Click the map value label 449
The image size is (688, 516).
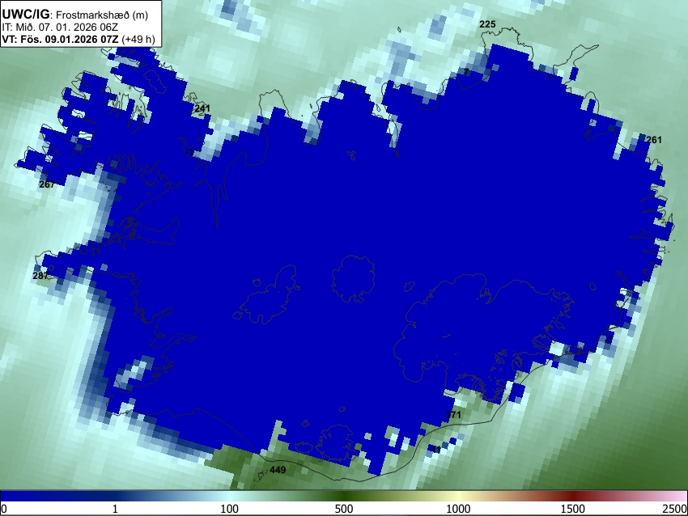click(278, 470)
